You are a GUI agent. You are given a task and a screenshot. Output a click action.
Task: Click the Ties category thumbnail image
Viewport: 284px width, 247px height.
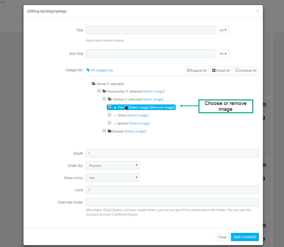[x=126, y=107]
